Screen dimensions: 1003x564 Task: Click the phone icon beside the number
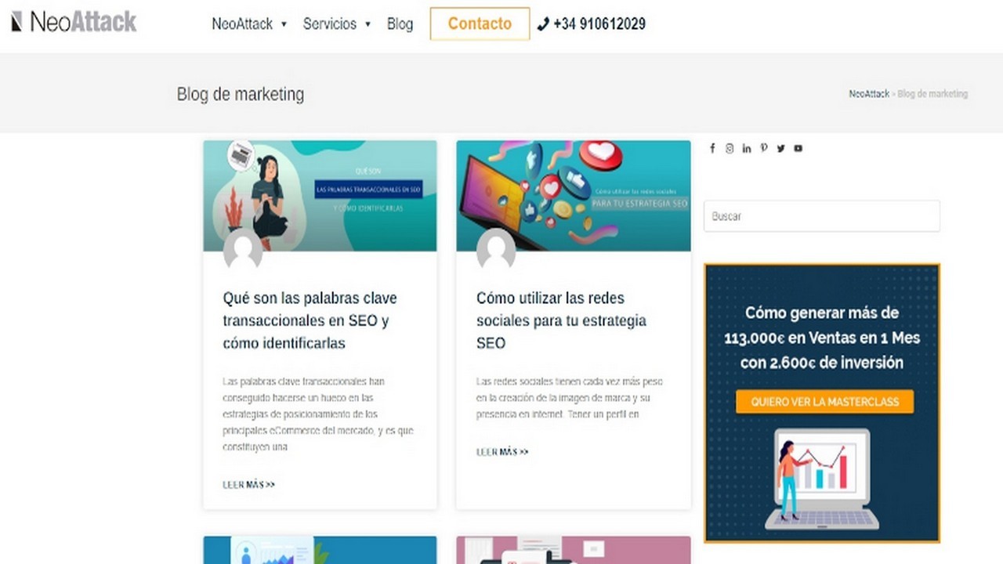[x=543, y=24]
